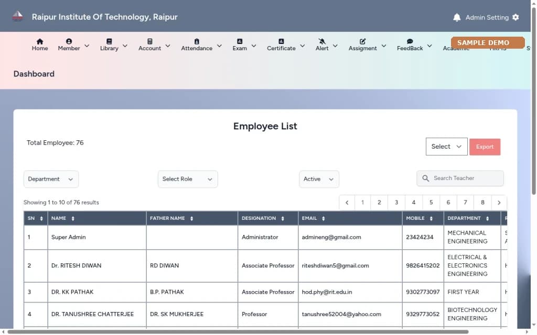
Task: Open the Library menu label
Action: 109,49
